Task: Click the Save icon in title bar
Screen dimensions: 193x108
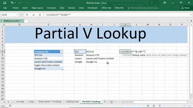Action: tap(5, 3)
